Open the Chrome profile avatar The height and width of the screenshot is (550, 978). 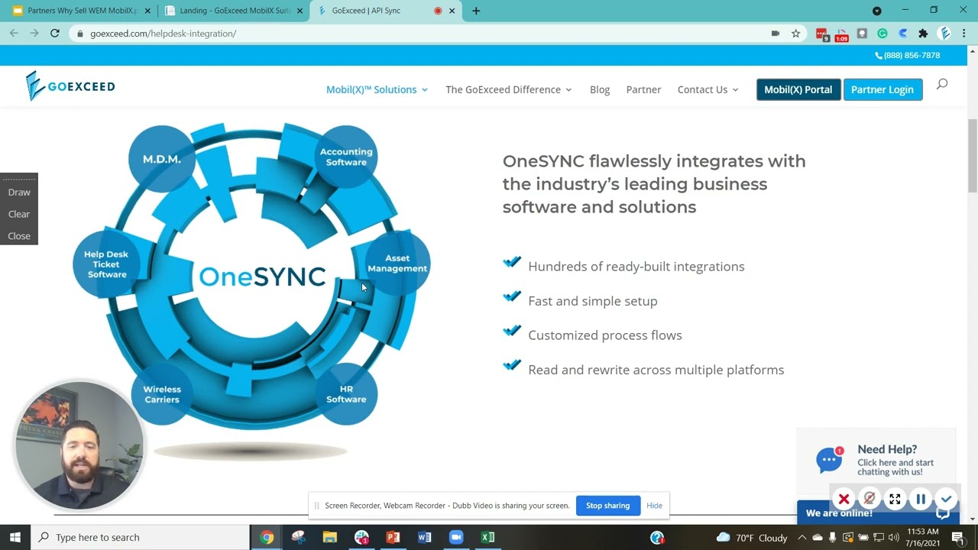[x=944, y=33]
